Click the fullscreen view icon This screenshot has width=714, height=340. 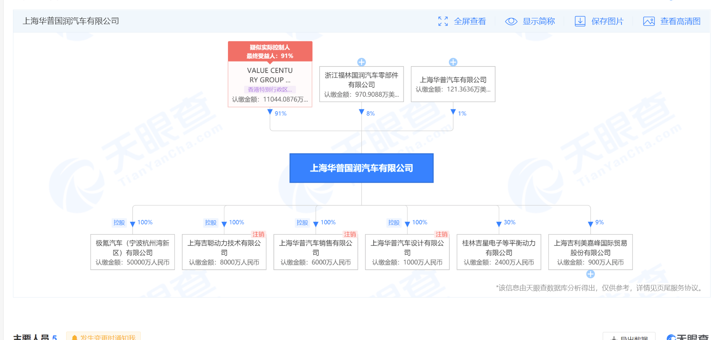pyautogui.click(x=443, y=21)
